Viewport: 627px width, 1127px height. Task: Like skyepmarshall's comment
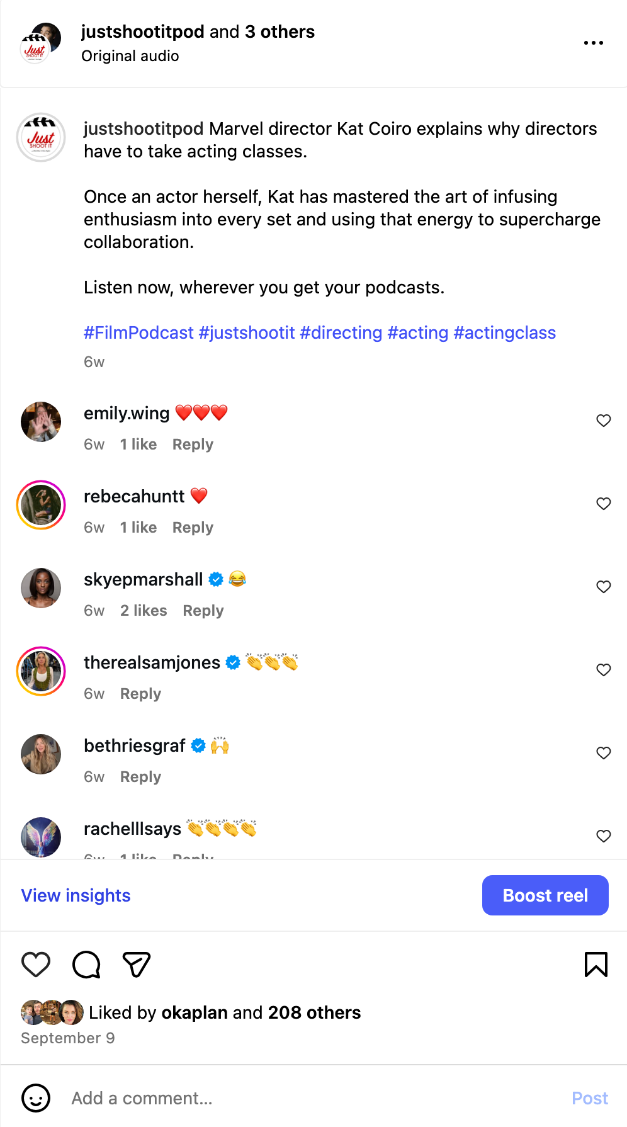click(x=603, y=587)
